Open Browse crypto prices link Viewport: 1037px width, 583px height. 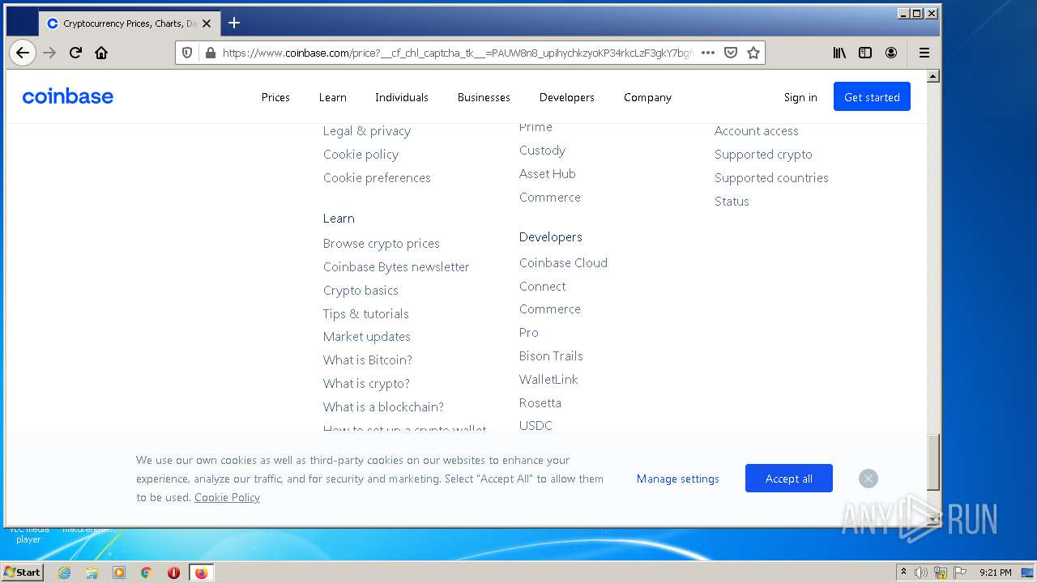tap(382, 244)
